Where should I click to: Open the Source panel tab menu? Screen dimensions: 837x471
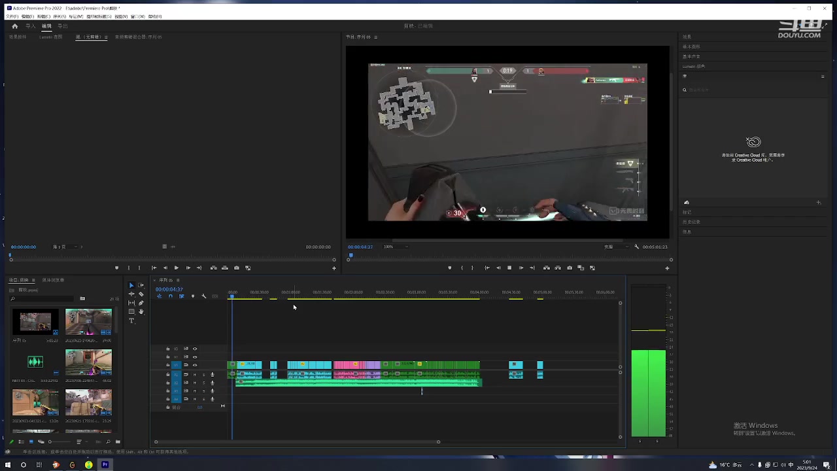click(106, 37)
